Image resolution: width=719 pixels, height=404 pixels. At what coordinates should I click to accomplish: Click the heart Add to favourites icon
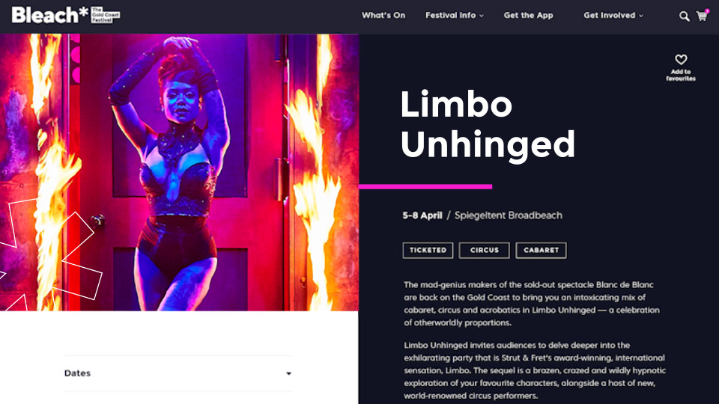tap(681, 60)
